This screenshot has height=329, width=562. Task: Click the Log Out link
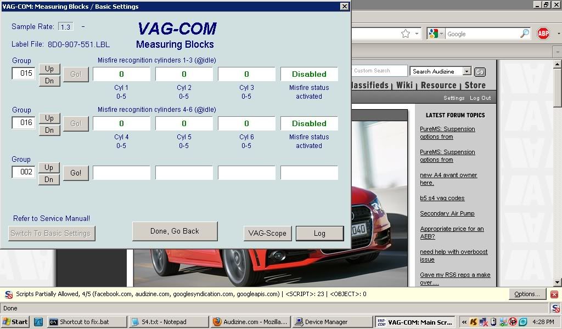(480, 98)
